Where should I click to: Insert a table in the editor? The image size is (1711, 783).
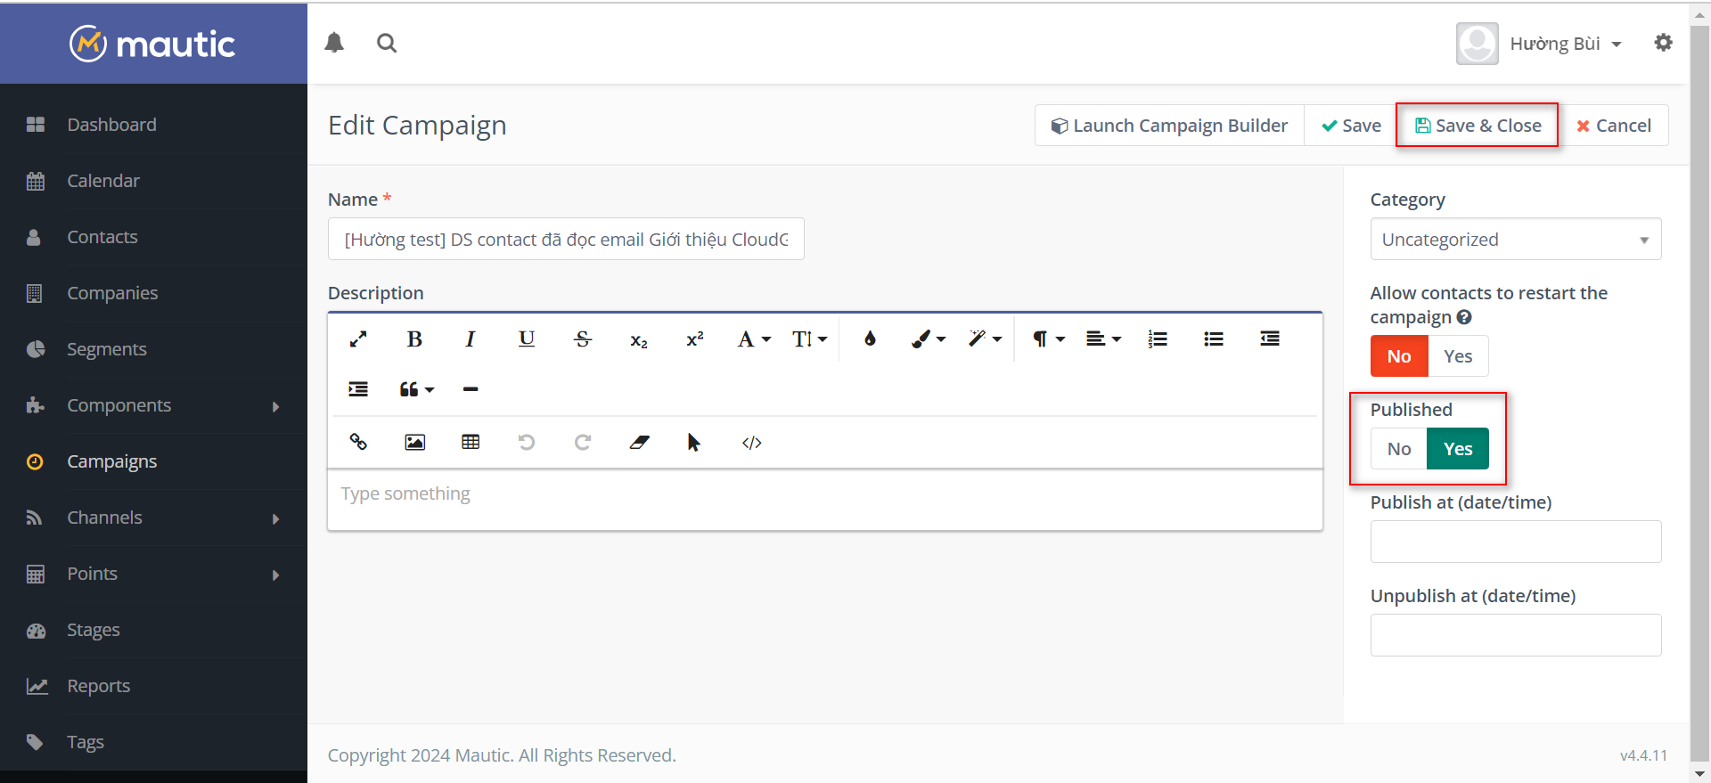(x=471, y=442)
